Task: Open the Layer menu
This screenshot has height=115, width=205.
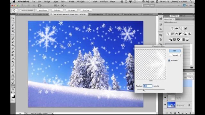Action: pyautogui.click(x=55, y=2)
